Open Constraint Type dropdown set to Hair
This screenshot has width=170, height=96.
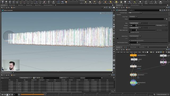135,13
